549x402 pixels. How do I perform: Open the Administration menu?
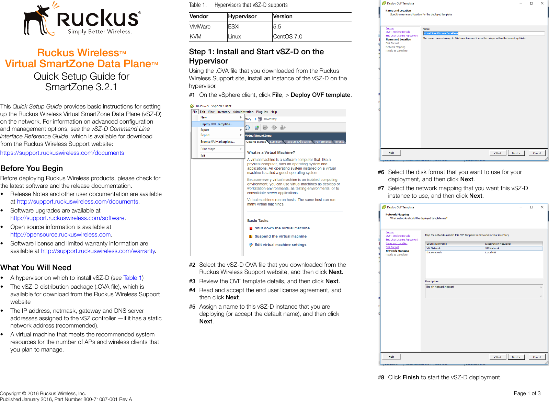[243, 112]
